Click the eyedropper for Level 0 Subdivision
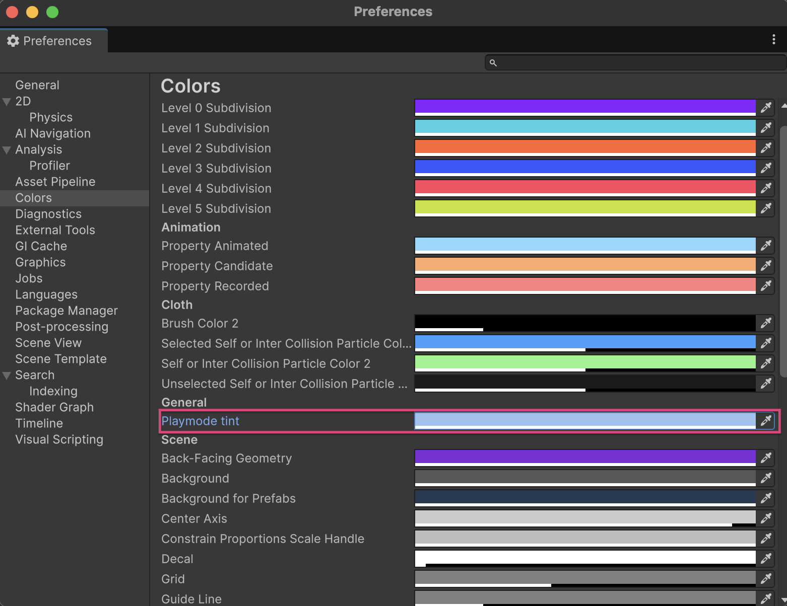The image size is (787, 606). pyautogui.click(x=766, y=108)
